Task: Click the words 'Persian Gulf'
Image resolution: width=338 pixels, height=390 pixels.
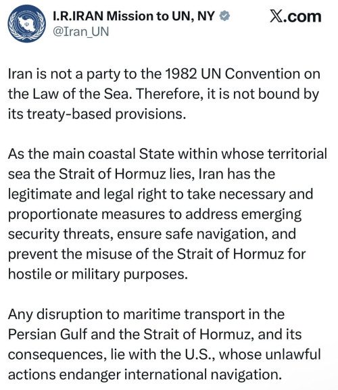Action: 47,335
